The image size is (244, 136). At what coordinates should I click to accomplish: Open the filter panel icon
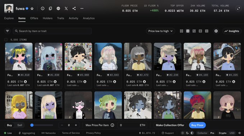tap(7, 31)
